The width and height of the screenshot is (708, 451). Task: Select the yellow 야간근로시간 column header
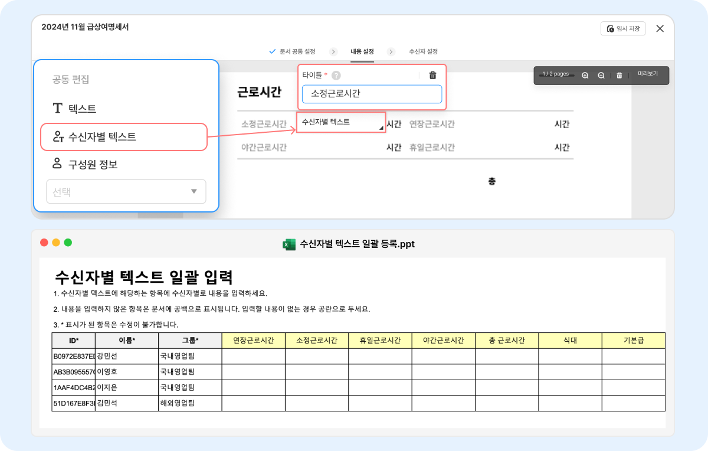coord(444,341)
